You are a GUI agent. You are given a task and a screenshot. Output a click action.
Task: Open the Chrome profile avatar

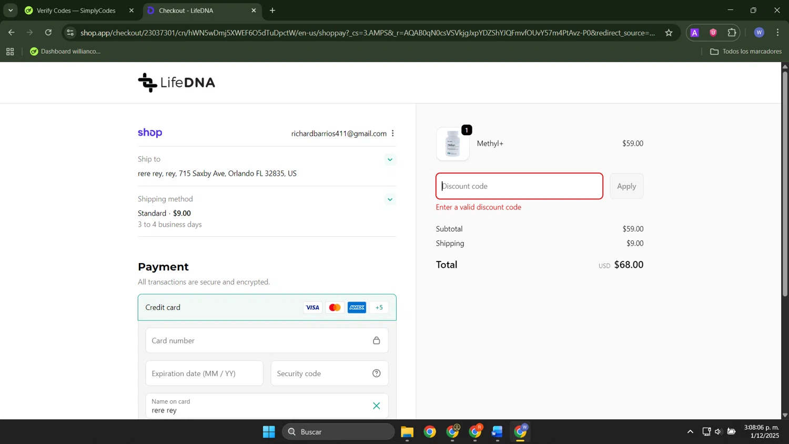click(758, 33)
